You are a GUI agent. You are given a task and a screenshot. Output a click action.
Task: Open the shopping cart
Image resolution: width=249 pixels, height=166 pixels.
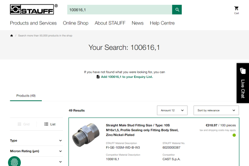(x=236, y=10)
